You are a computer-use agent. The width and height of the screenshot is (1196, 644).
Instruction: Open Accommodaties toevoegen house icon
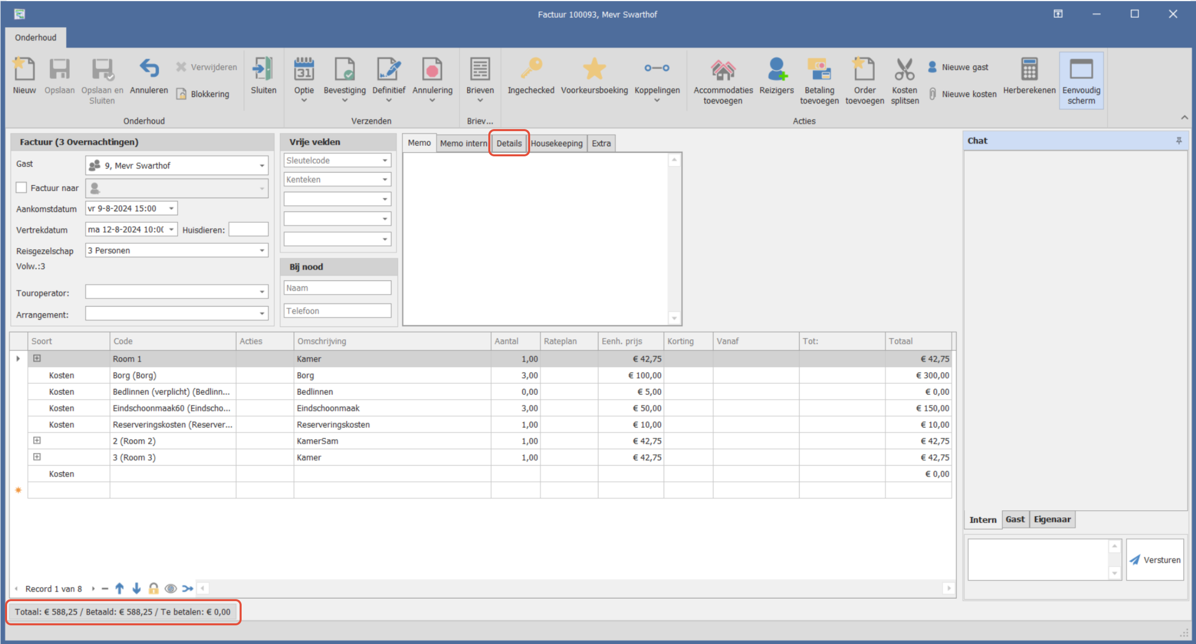click(x=722, y=70)
